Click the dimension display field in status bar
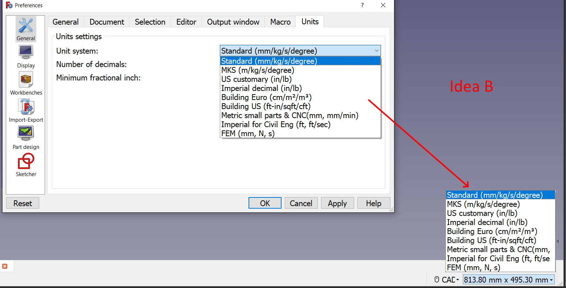 click(507, 279)
